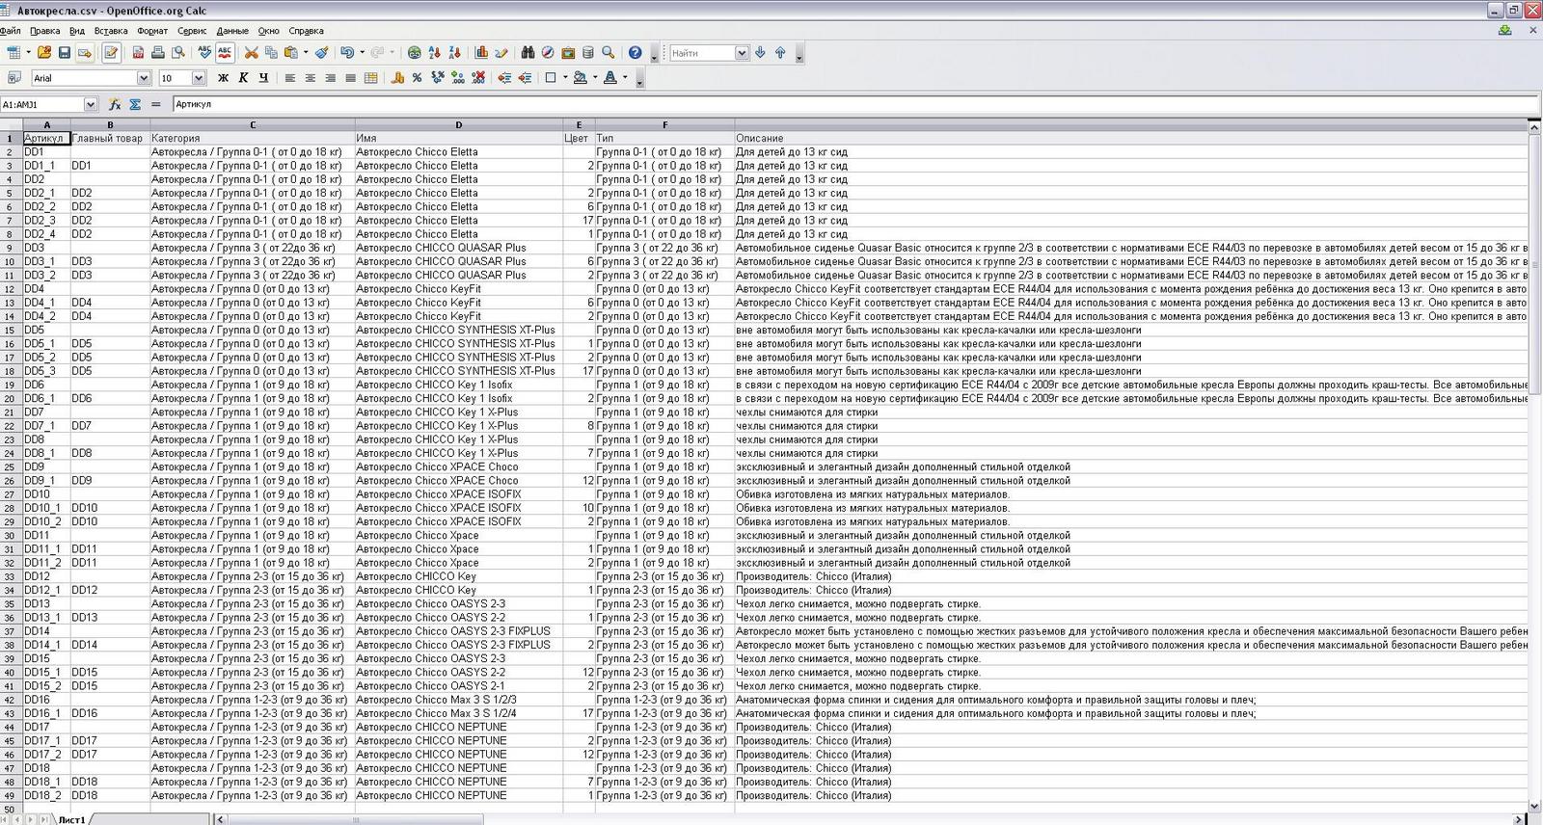The image size is (1543, 825).
Task: Find the next match arrow
Action: pyautogui.click(x=760, y=53)
